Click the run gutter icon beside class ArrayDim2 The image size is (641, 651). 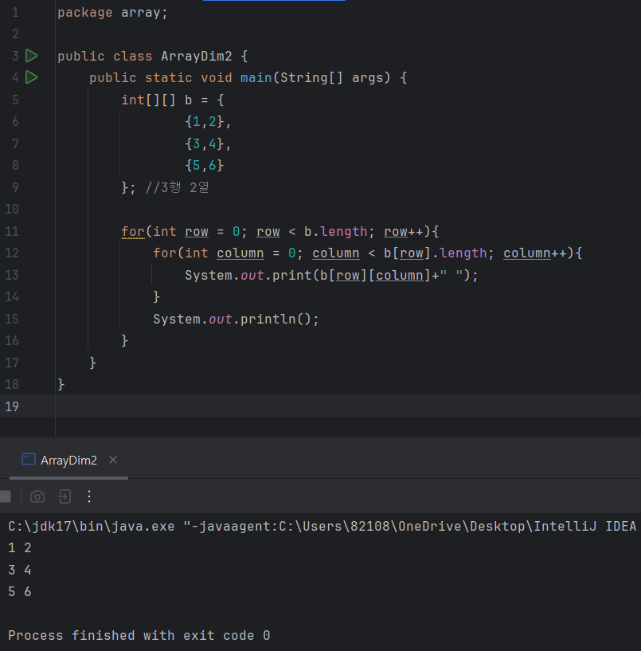tap(30, 56)
